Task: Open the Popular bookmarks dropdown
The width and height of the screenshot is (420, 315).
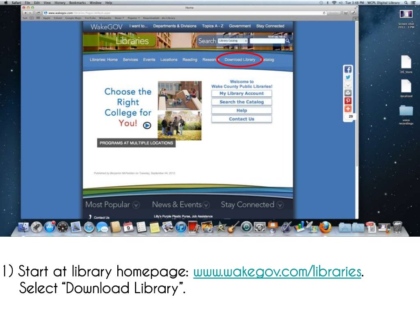Action: 134,18
